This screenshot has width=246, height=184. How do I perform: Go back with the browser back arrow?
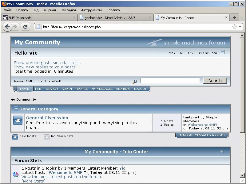[7, 27]
